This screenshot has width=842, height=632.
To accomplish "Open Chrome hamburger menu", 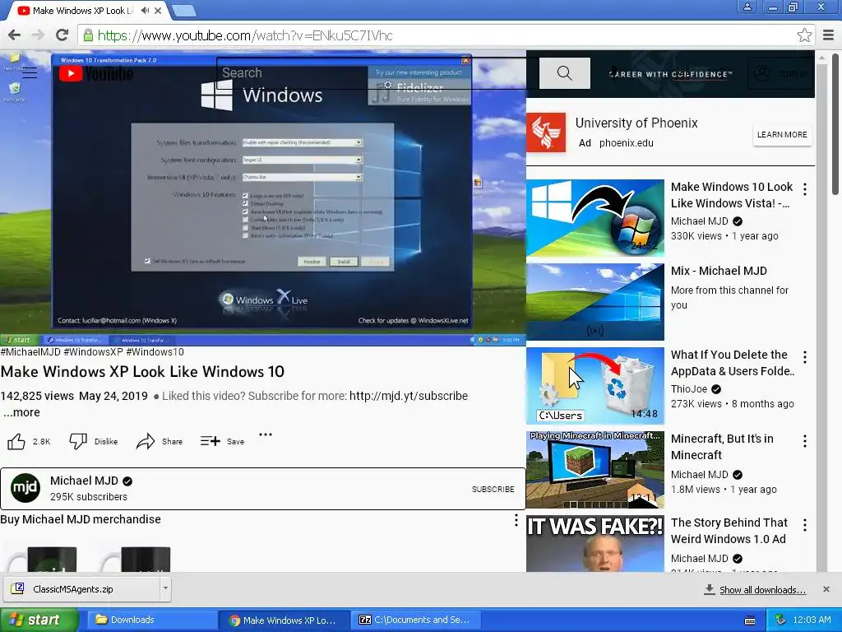I will (x=829, y=35).
